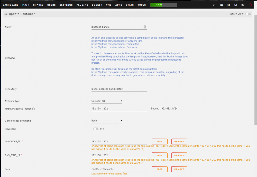Open the Network Type dropdown
This screenshot has width=257, height=177.
[x=107, y=101]
